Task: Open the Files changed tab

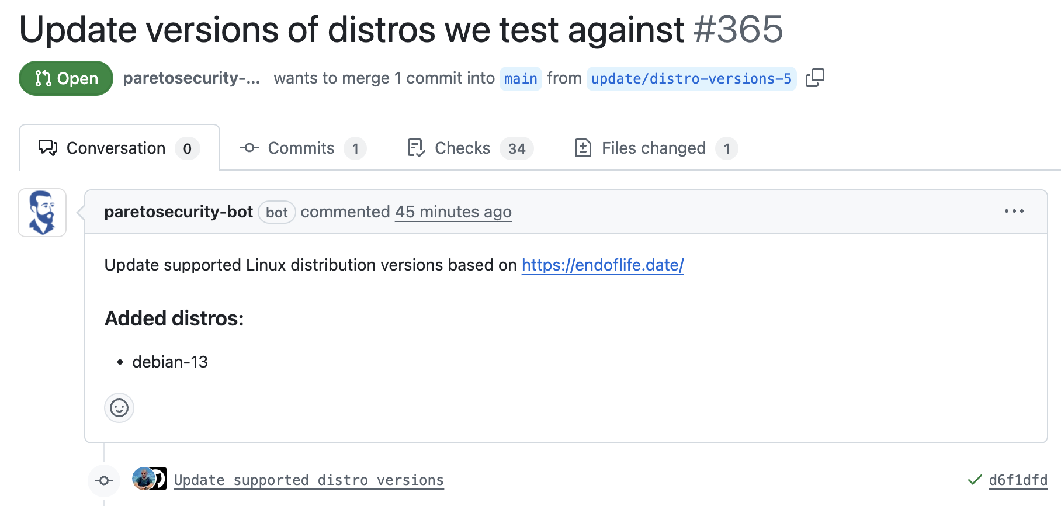Action: (656, 148)
